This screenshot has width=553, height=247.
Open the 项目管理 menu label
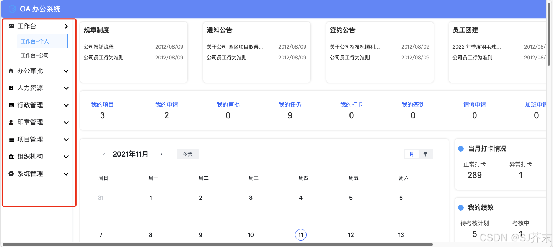tap(30, 139)
